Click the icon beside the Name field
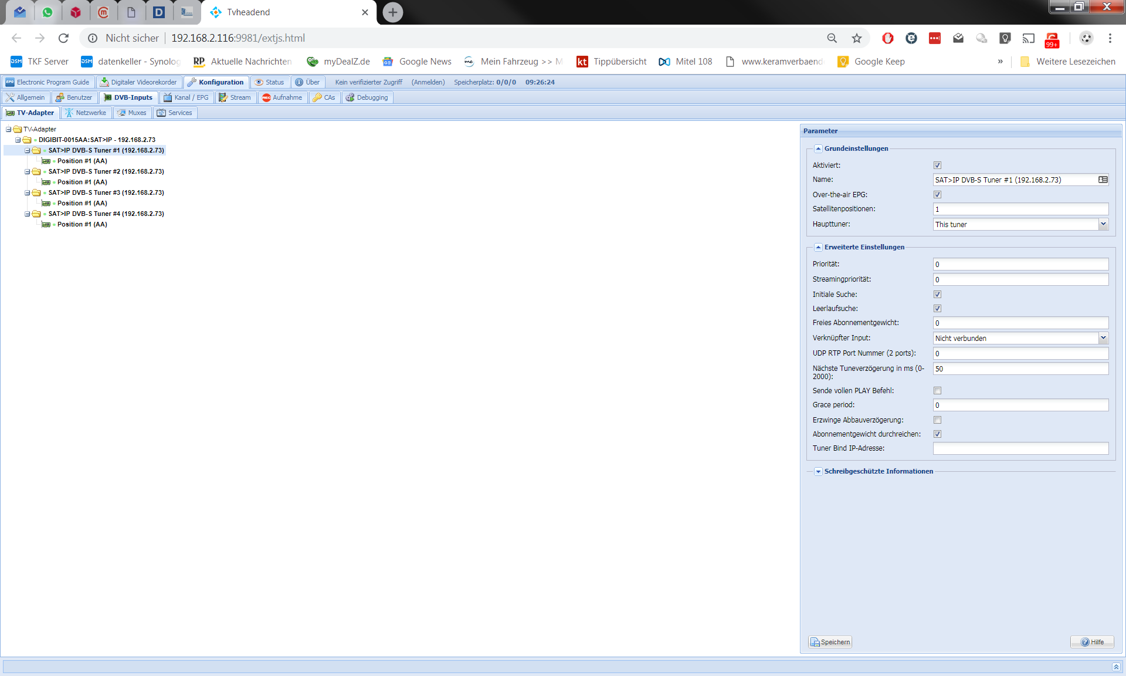Image resolution: width=1126 pixels, height=676 pixels. pyautogui.click(x=1103, y=180)
